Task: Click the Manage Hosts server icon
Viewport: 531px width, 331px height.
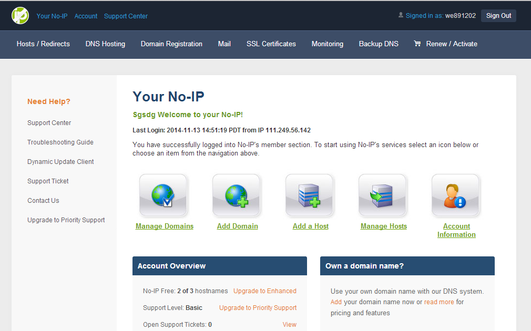Action: click(382, 195)
